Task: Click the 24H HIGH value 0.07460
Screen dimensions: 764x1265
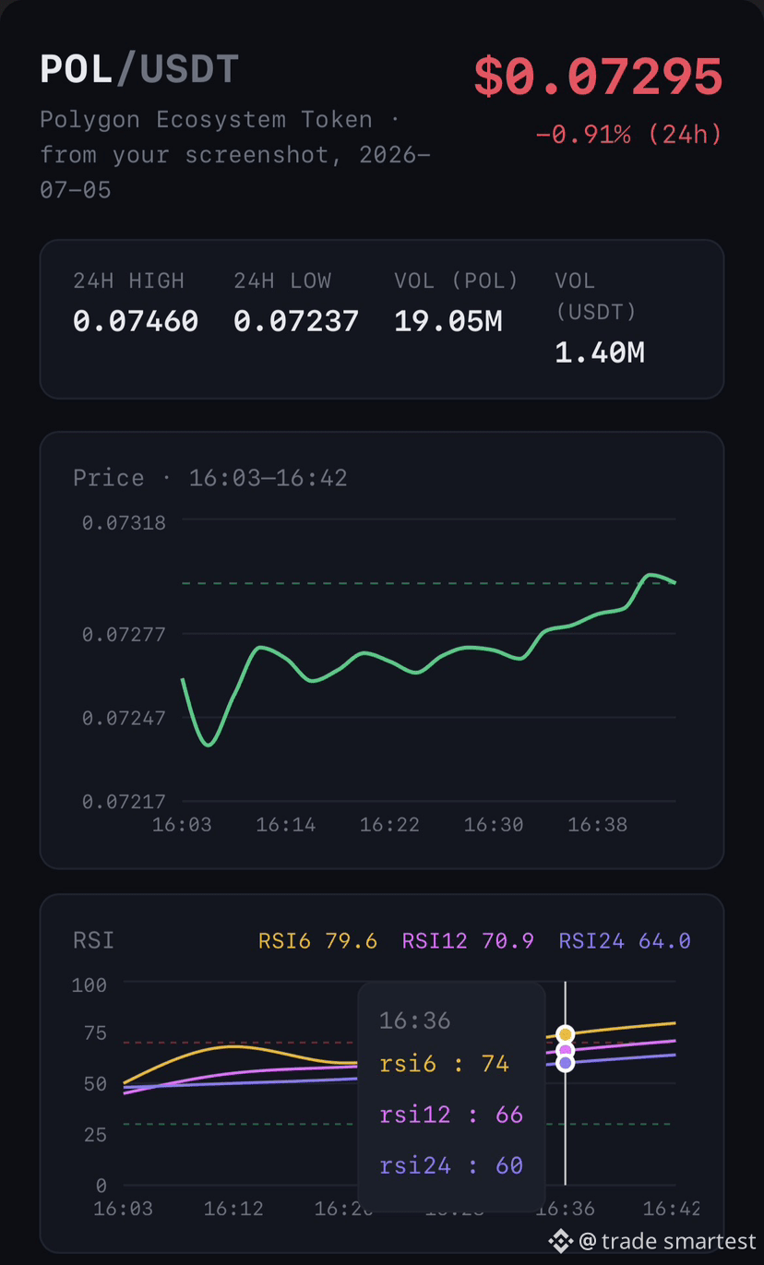Action: (x=136, y=321)
